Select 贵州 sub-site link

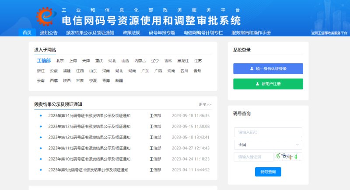(197, 71)
